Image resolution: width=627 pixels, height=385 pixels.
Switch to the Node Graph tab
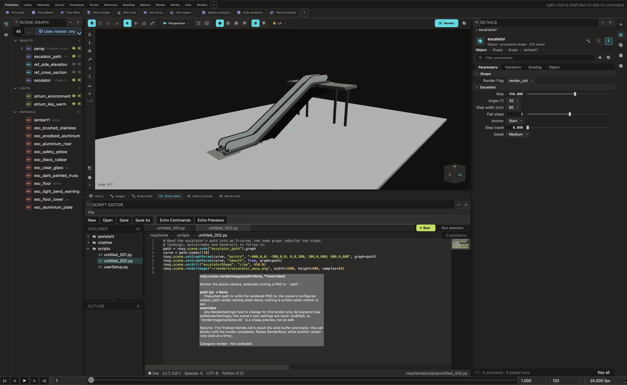coord(142,196)
